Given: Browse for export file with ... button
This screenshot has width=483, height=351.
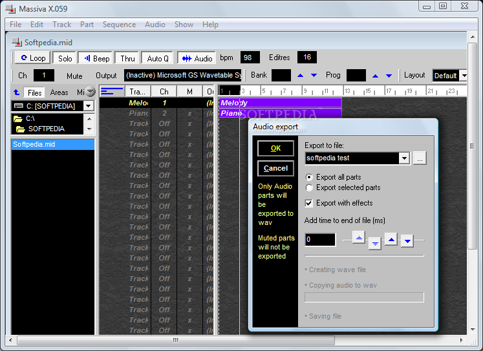Looking at the screenshot, I should (420, 158).
